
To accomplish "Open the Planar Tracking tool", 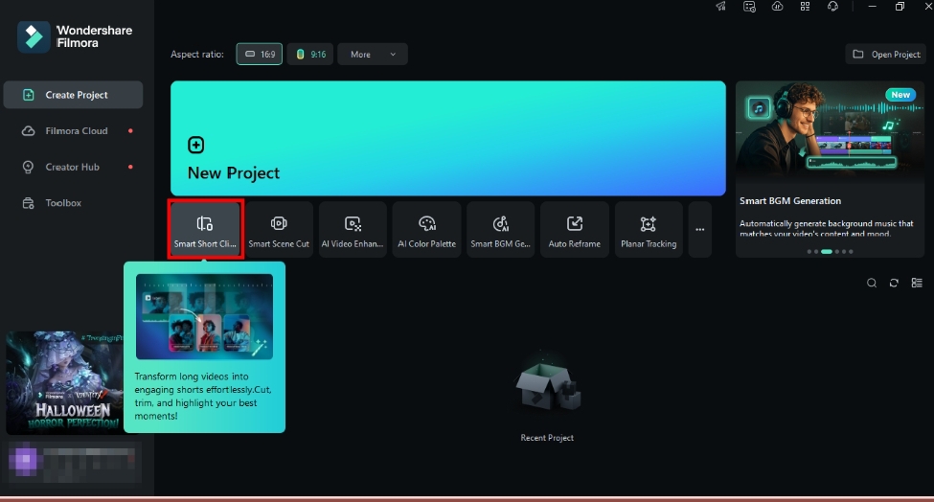I will coord(649,230).
